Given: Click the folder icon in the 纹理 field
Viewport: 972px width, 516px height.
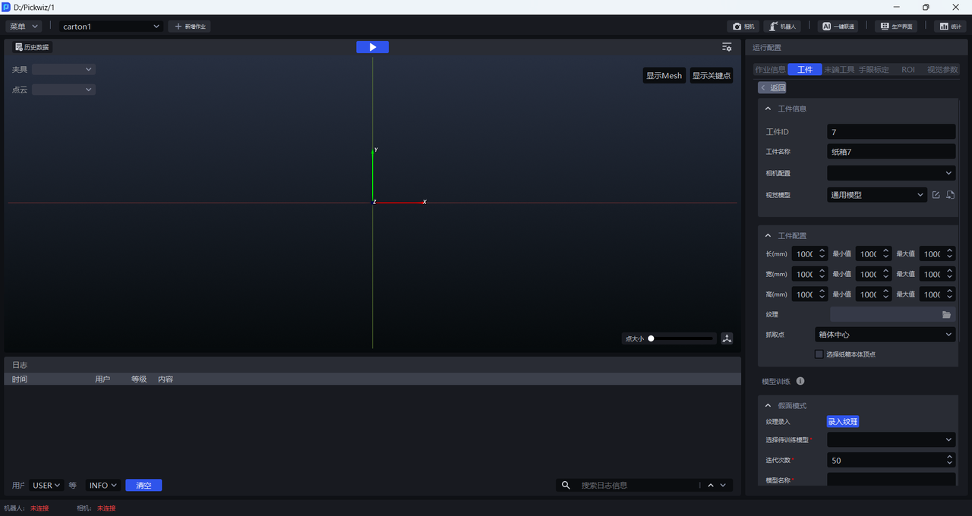Looking at the screenshot, I should [x=946, y=314].
